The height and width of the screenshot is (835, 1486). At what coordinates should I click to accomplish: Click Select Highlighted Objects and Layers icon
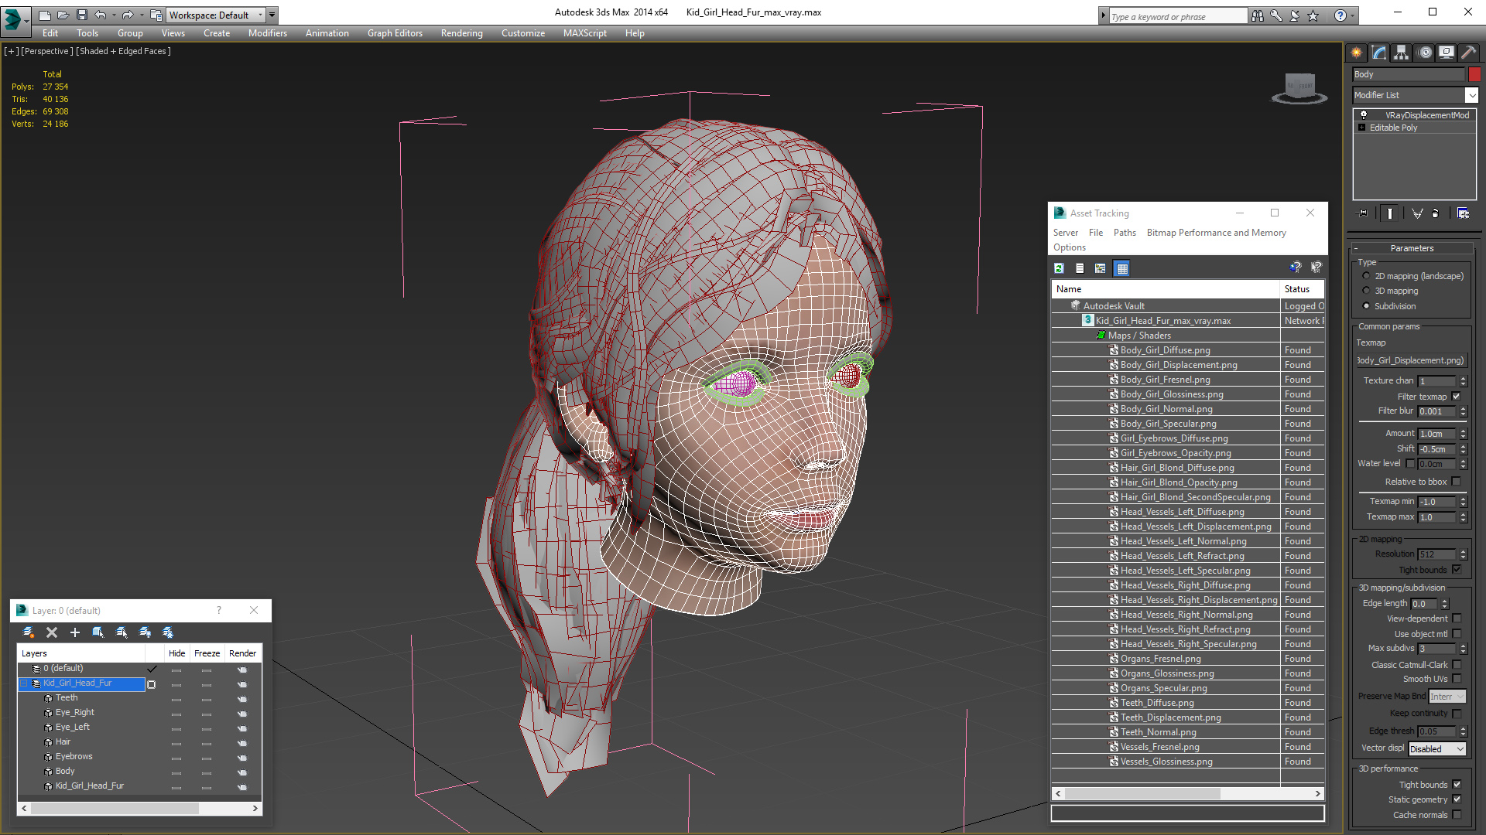click(x=98, y=632)
